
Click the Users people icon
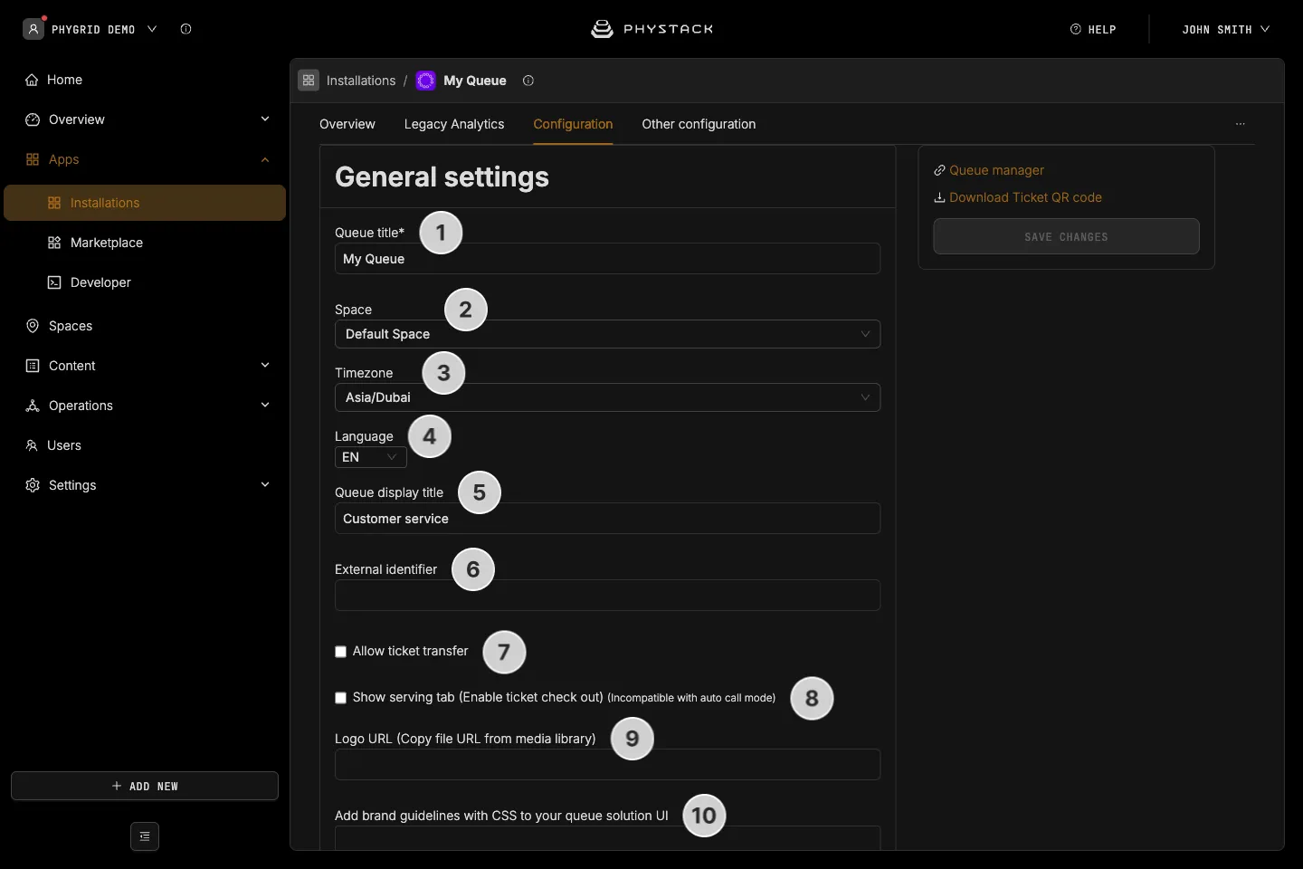pyautogui.click(x=32, y=445)
